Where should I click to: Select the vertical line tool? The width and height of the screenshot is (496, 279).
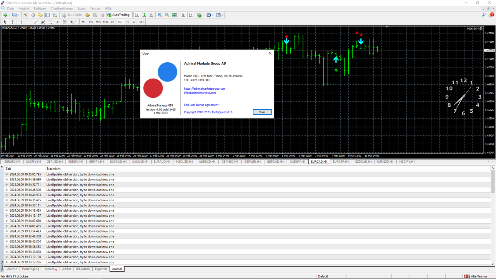point(21,22)
